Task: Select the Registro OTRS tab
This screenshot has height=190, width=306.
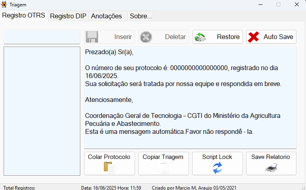Action: [x=24, y=16]
